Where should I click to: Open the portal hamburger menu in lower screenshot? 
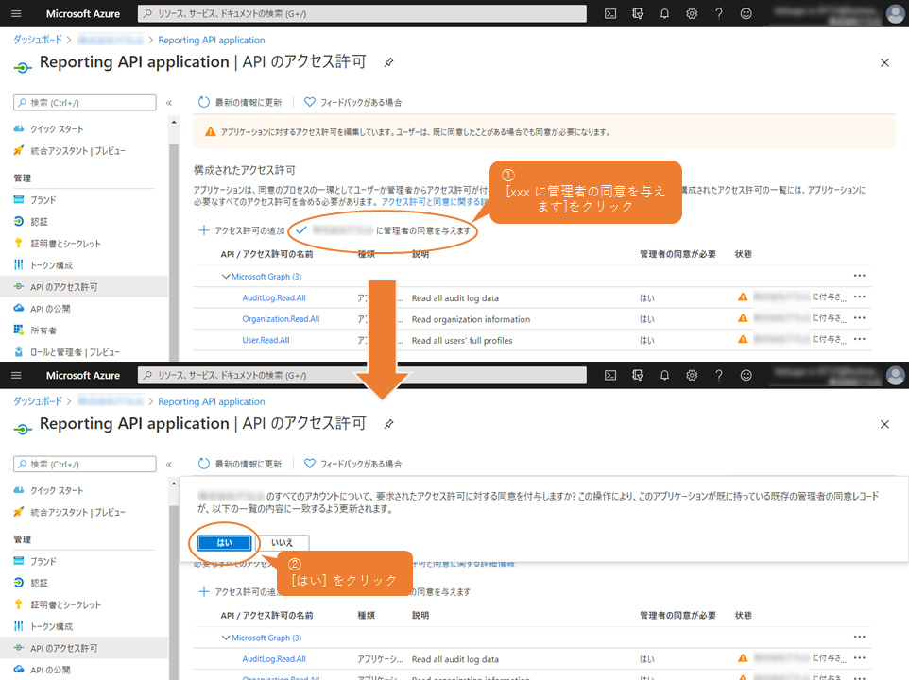point(16,375)
